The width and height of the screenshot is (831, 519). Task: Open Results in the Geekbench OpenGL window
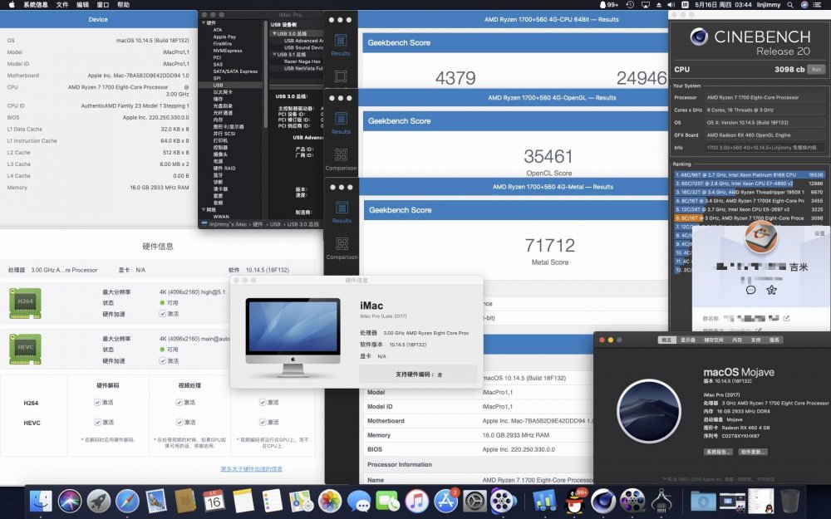[341, 123]
